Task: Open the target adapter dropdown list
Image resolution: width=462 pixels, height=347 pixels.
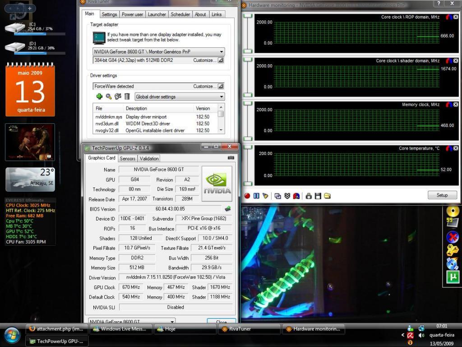Action: (x=221, y=52)
